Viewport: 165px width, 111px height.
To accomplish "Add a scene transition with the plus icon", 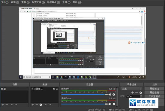I will (133, 93).
